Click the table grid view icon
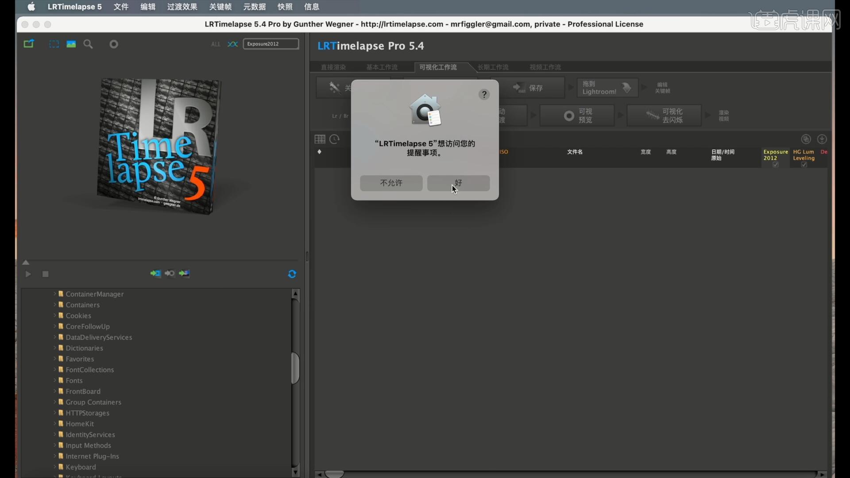This screenshot has width=850, height=478. (x=320, y=139)
